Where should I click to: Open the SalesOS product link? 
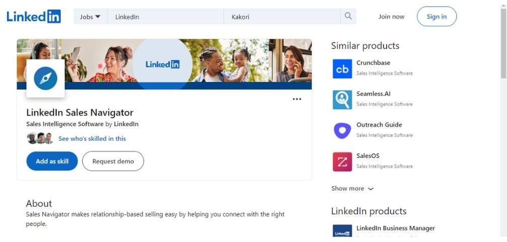[x=367, y=155]
